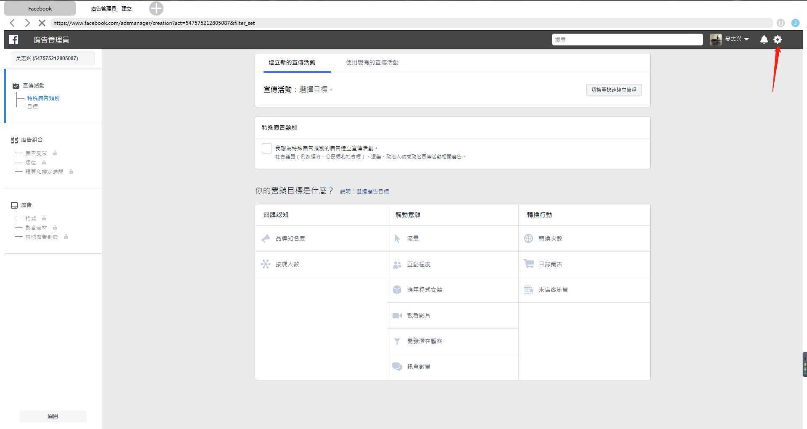Check the special ad category checkbox

(x=267, y=148)
